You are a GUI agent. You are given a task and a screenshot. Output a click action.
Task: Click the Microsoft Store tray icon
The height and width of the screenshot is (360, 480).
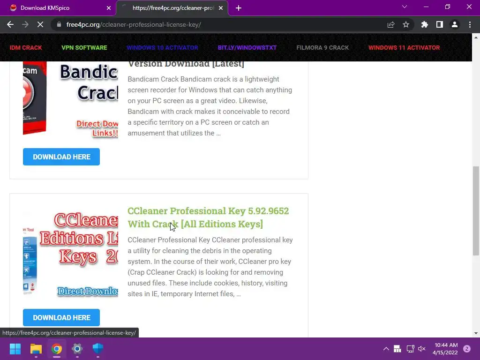point(397,349)
